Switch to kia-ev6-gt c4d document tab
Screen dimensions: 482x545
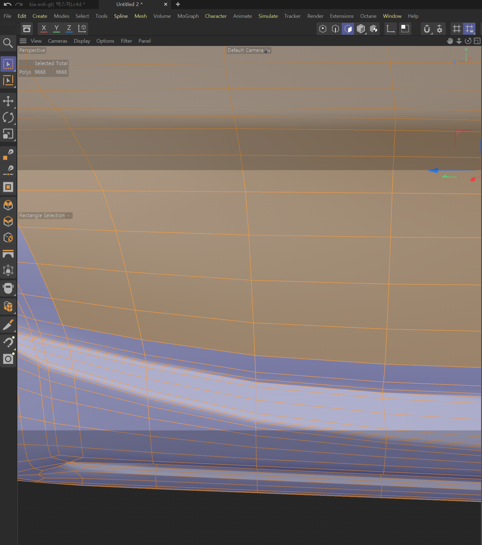coord(57,4)
